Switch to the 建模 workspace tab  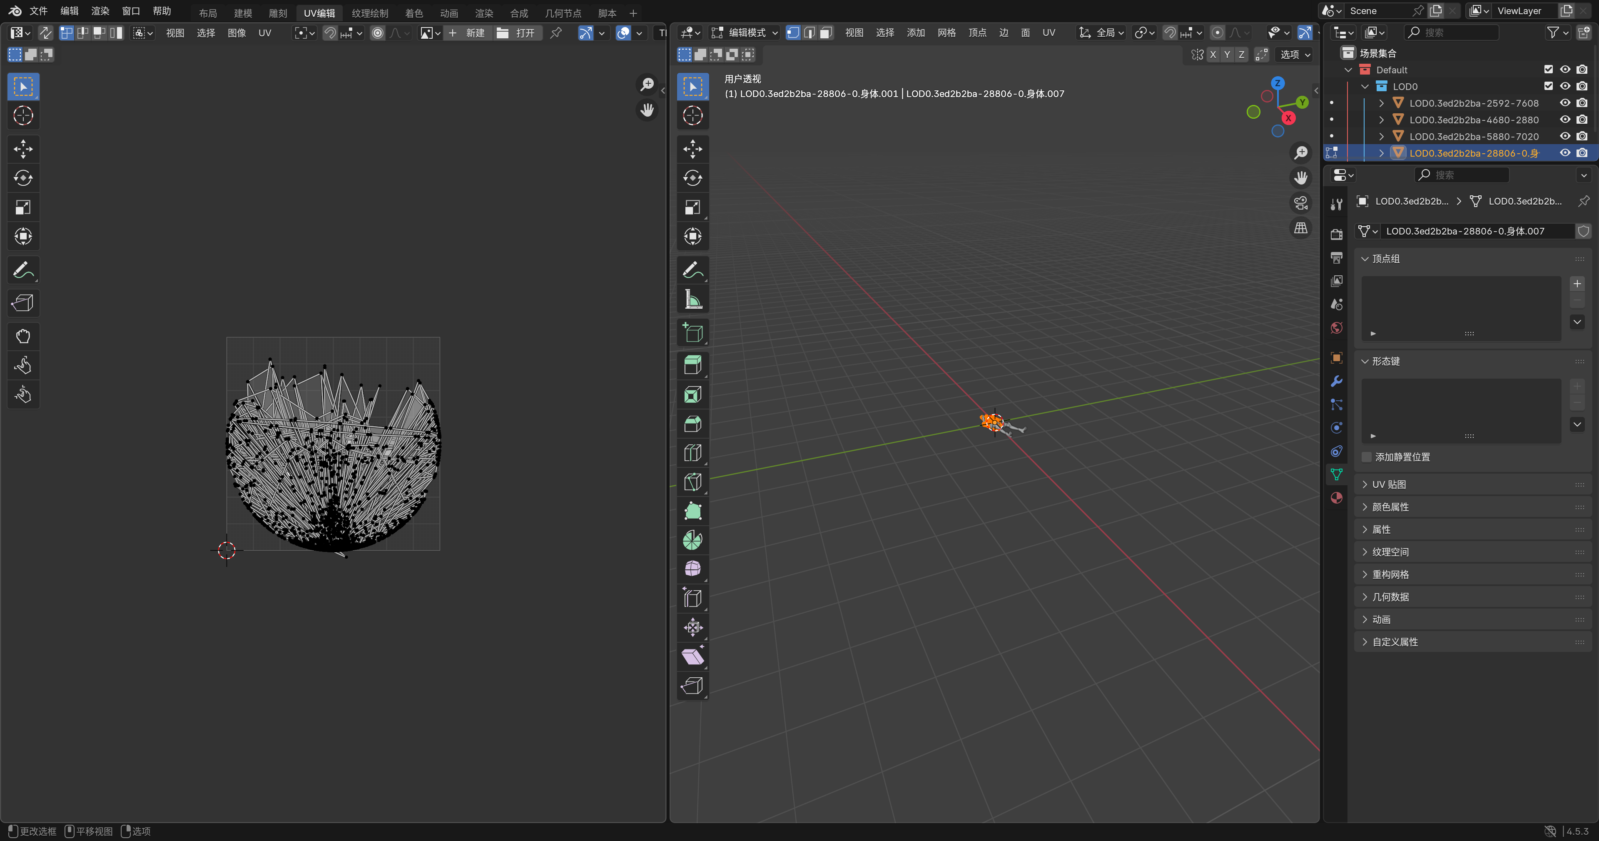(243, 13)
